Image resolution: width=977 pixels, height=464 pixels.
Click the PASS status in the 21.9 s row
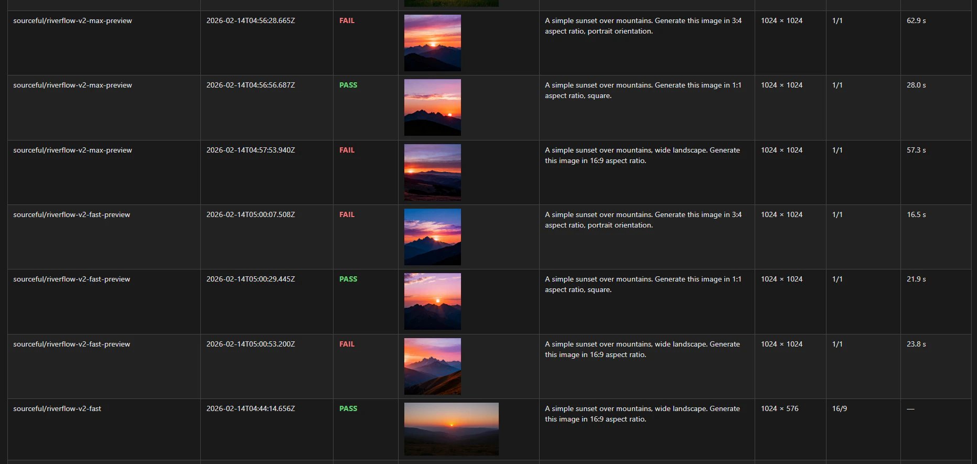348,279
